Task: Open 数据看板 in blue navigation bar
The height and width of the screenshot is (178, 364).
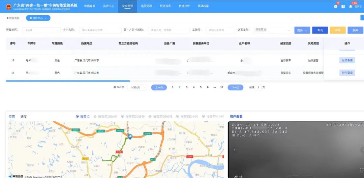Action: pos(90,6)
